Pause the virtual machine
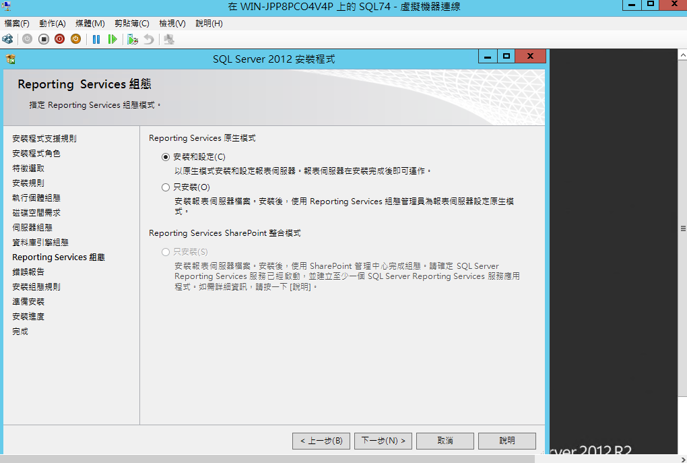 [96, 40]
